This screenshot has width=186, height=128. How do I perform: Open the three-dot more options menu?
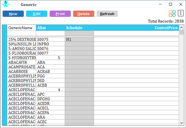pyautogui.click(x=181, y=13)
